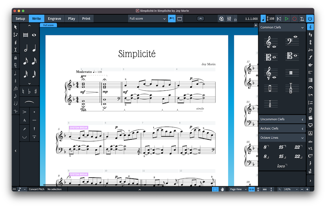The width and height of the screenshot is (326, 207).
Task: Expand the Uncommon Clefs section
Action: click(x=302, y=119)
